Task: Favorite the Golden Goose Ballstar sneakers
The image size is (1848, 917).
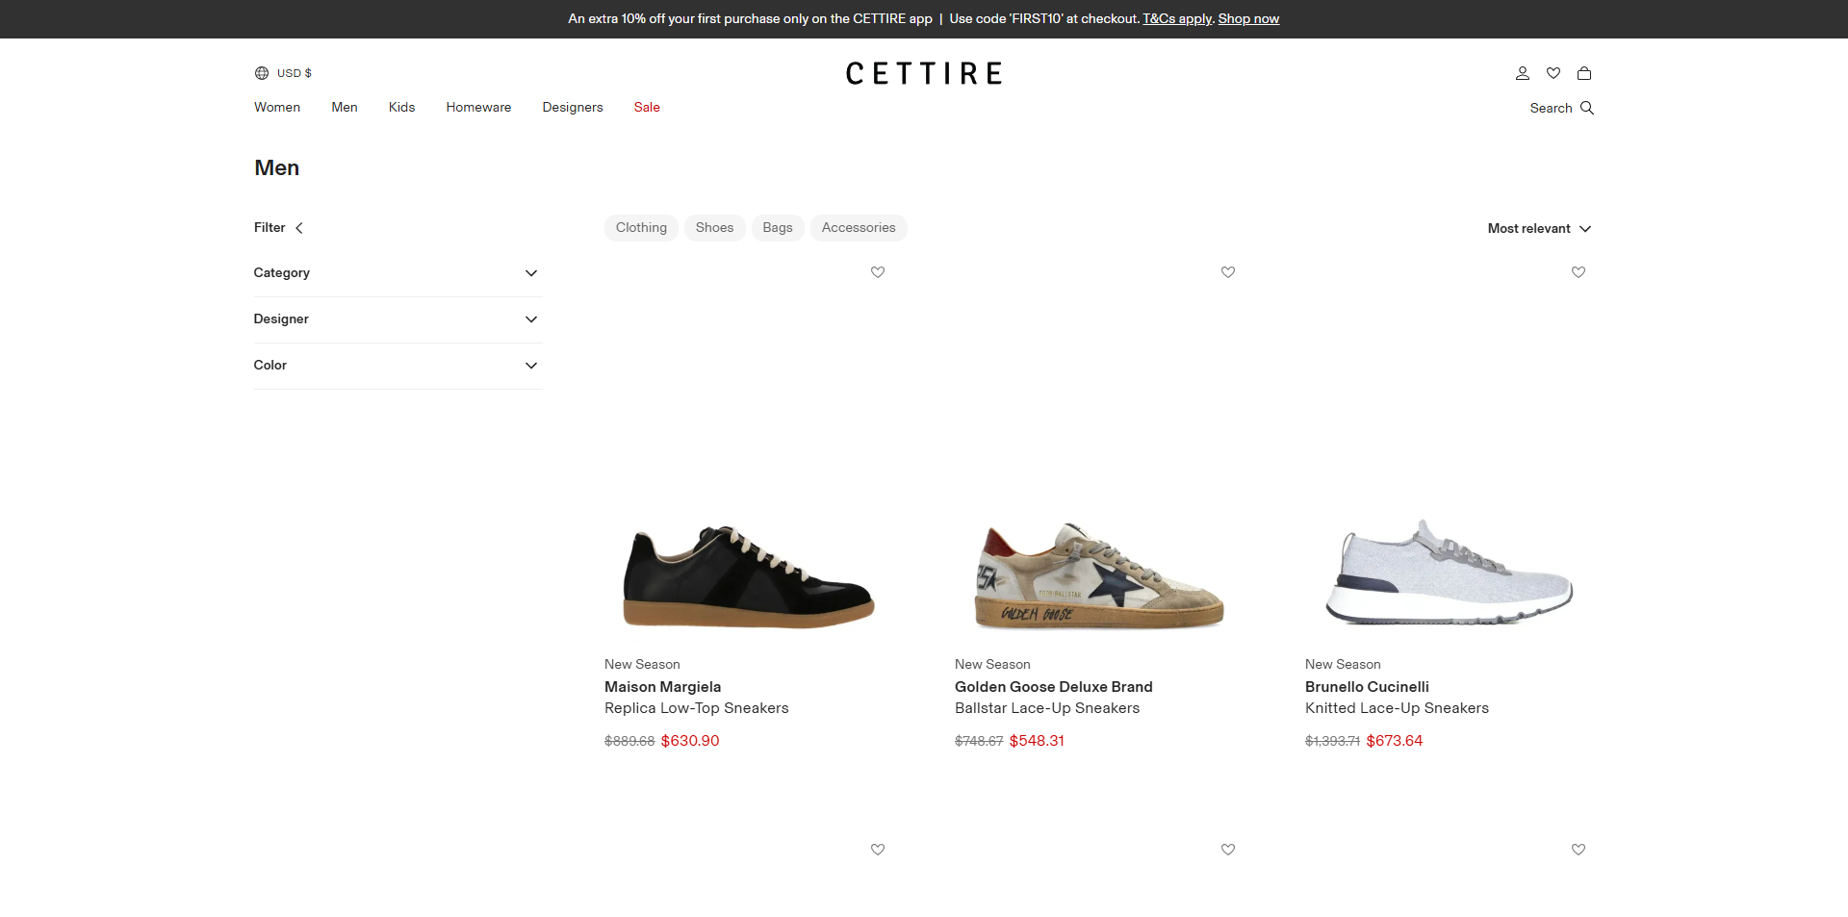Action: click(x=1227, y=272)
